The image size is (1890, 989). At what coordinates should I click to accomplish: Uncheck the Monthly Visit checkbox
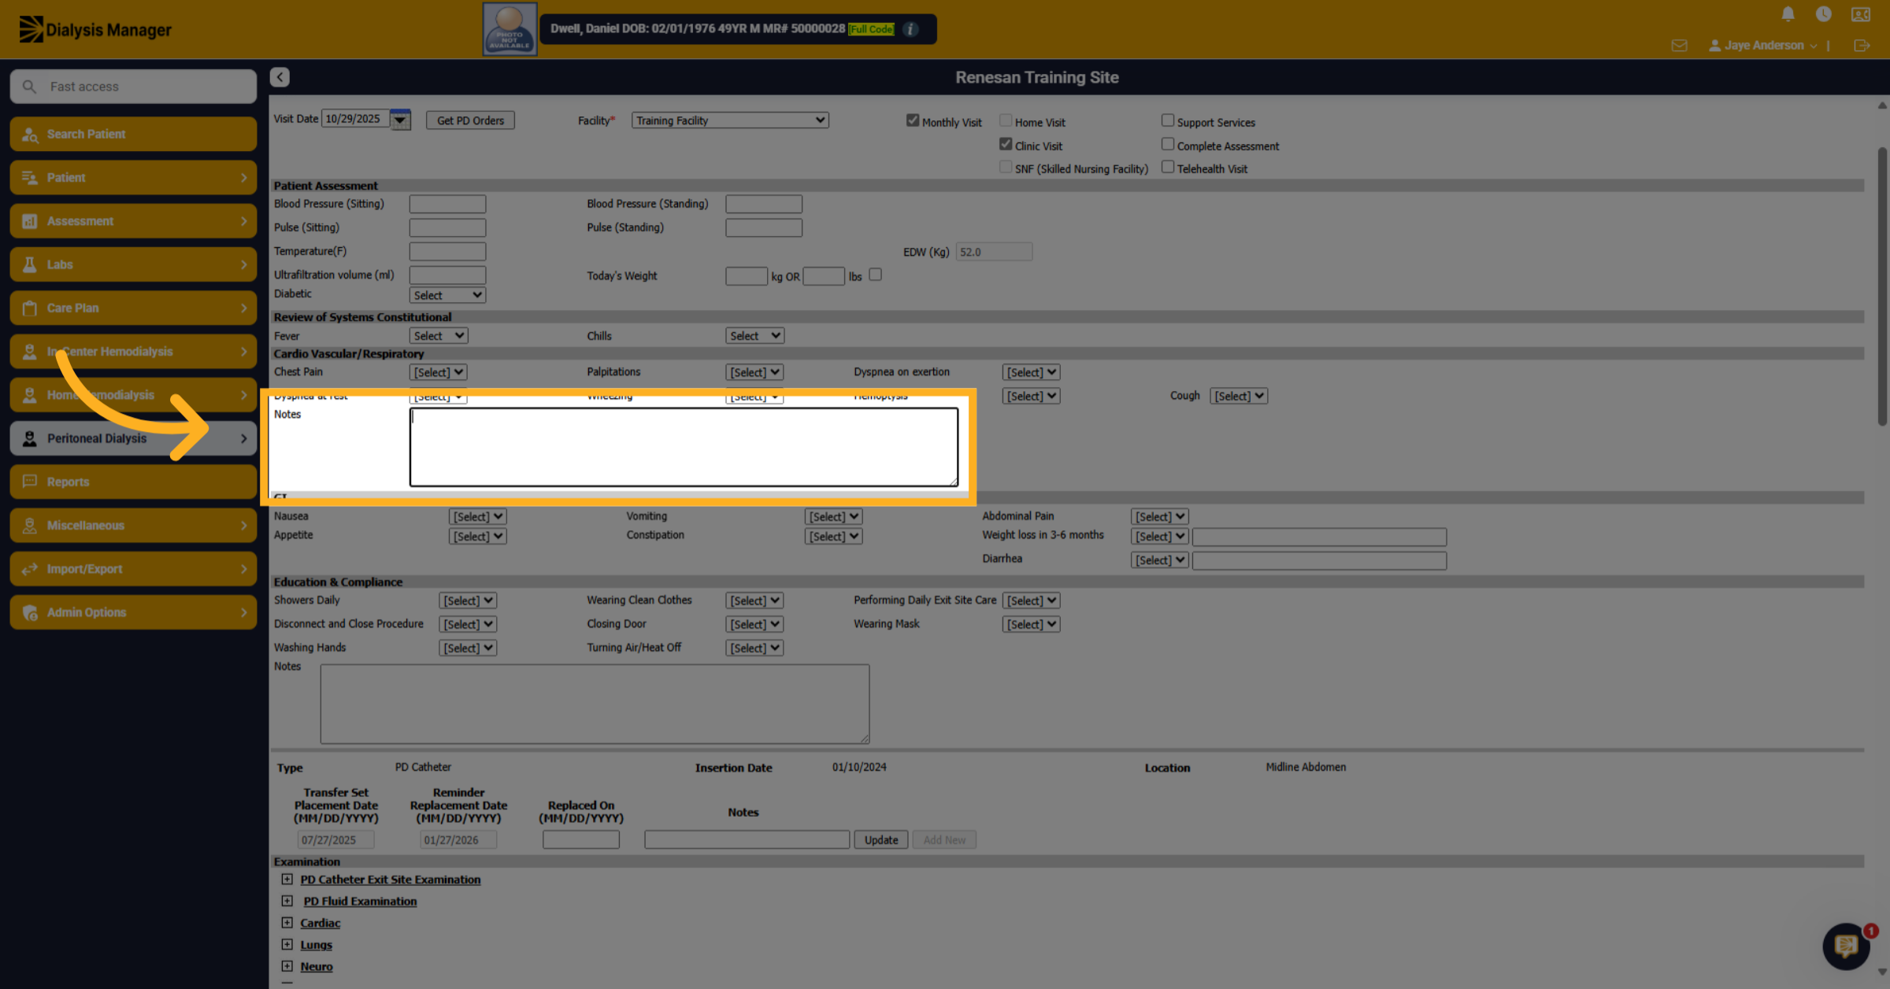913,120
